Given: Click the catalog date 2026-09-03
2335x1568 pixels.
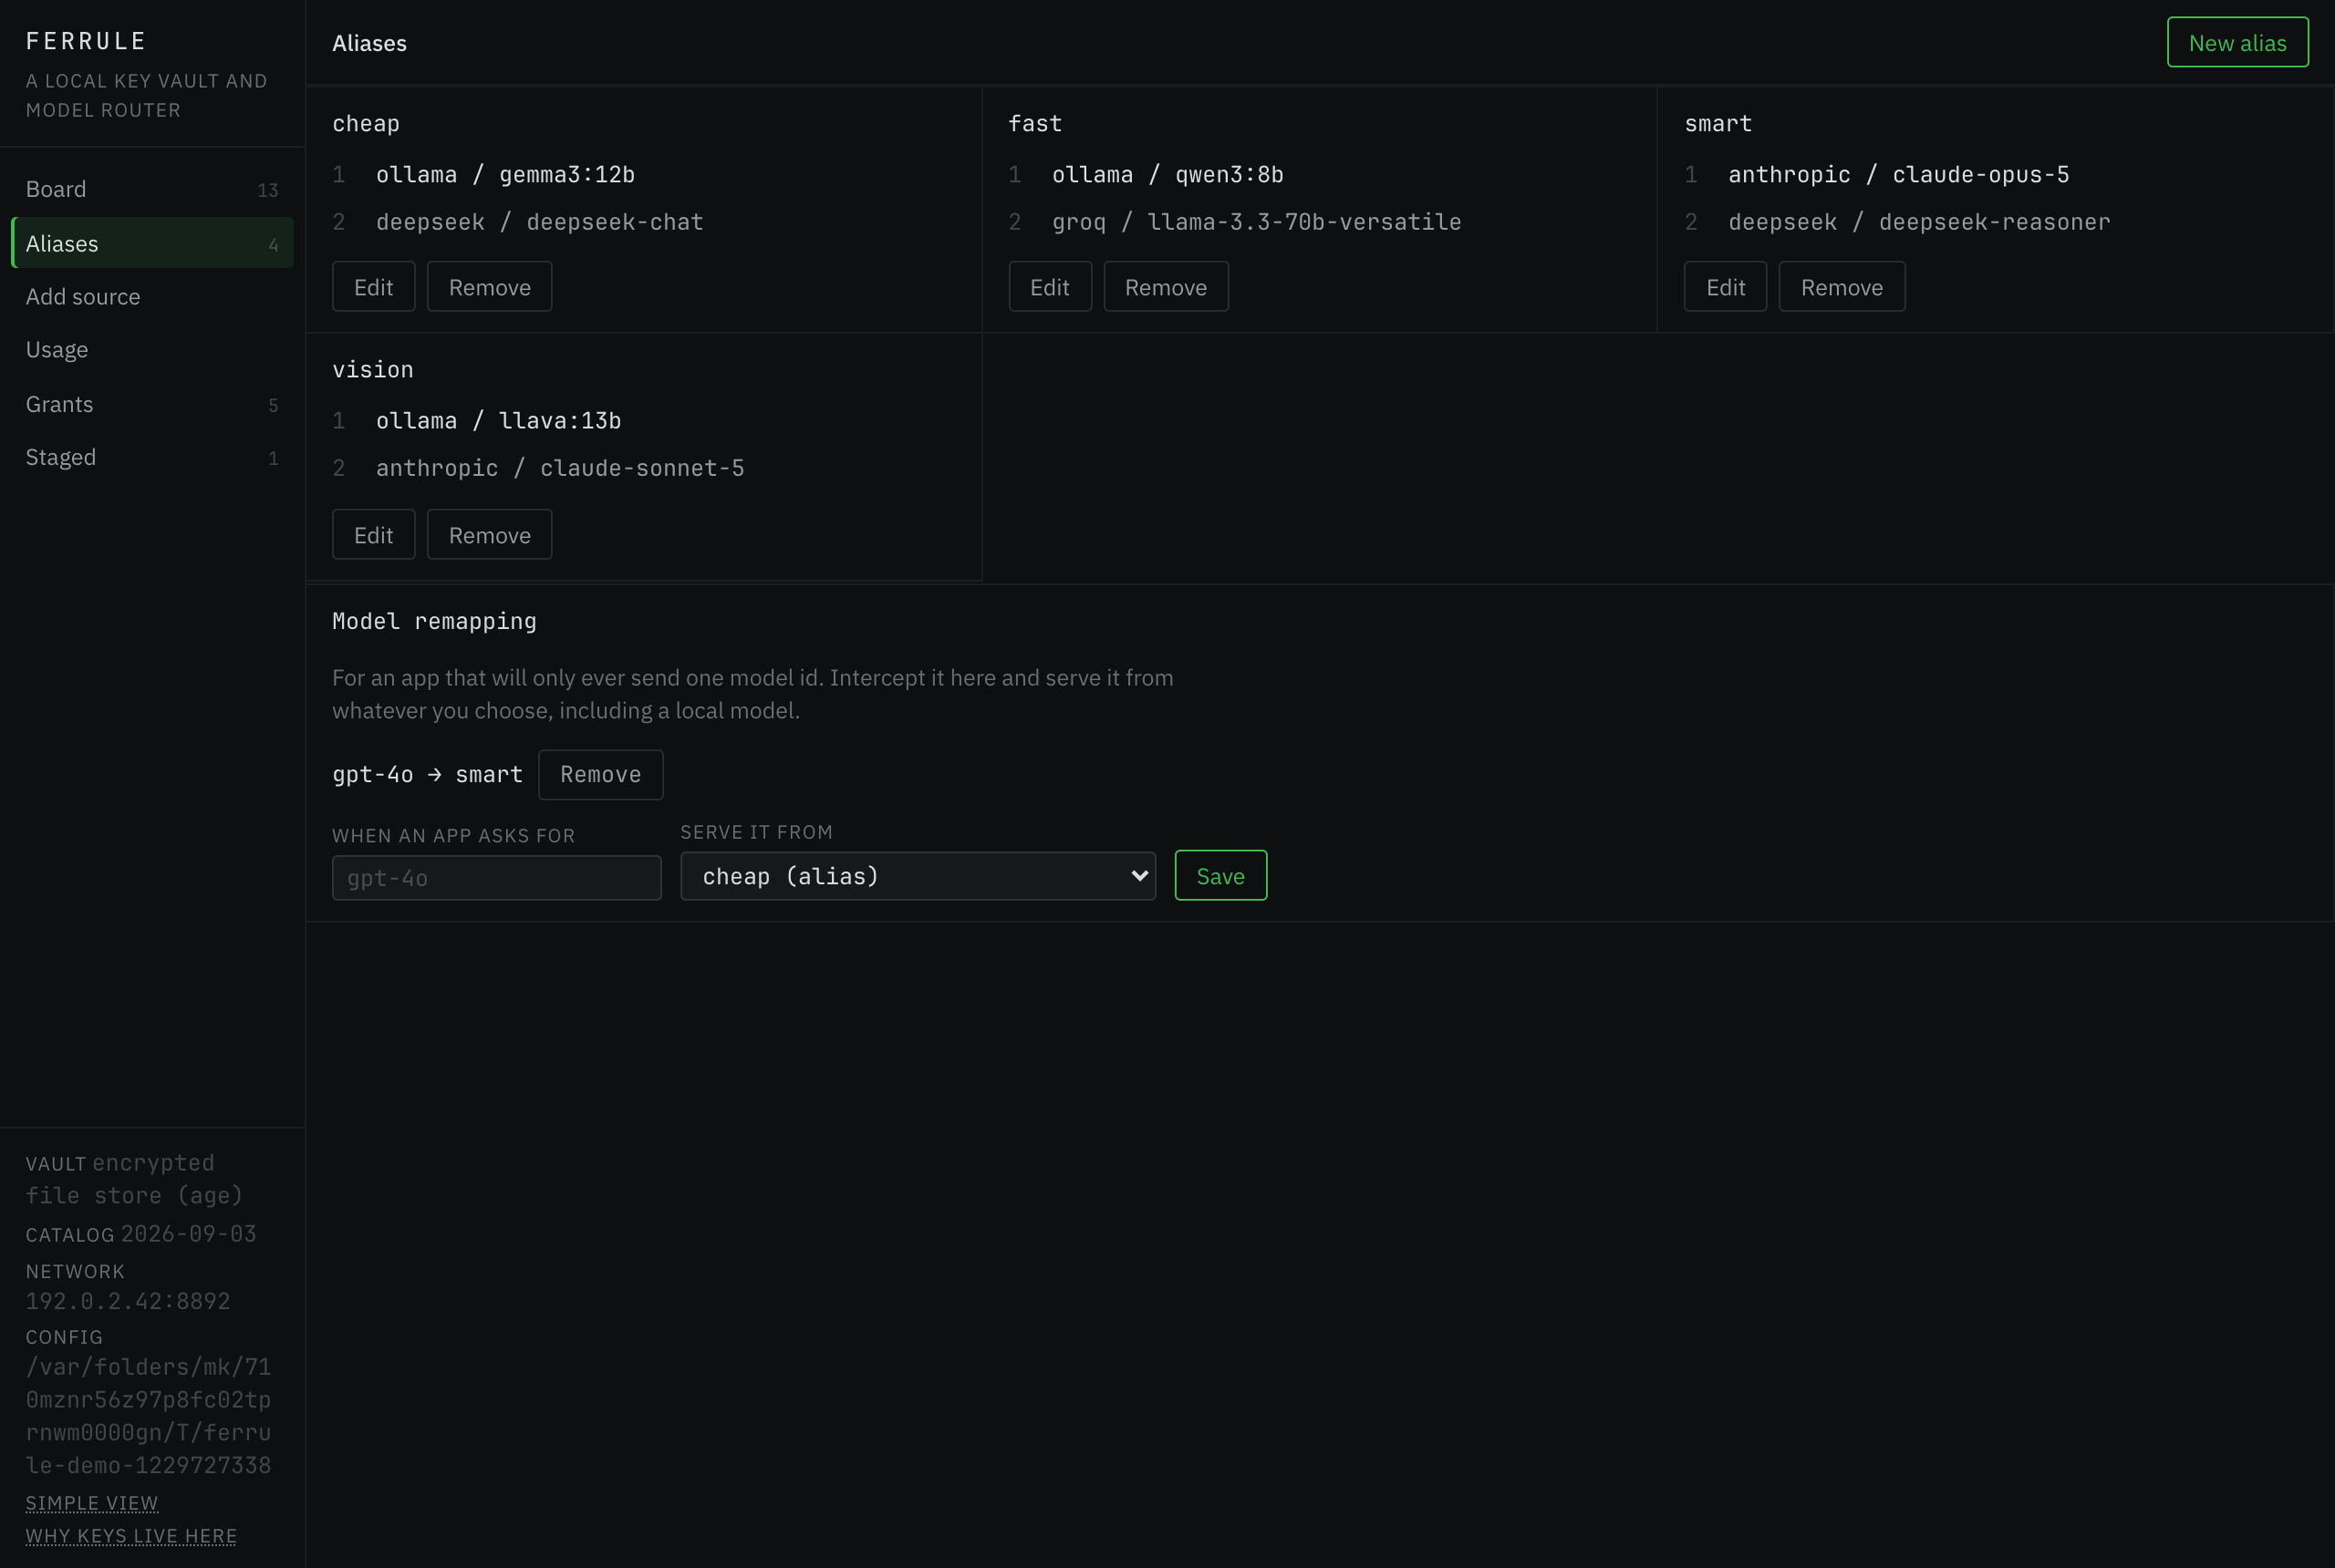Looking at the screenshot, I should pos(188,1234).
